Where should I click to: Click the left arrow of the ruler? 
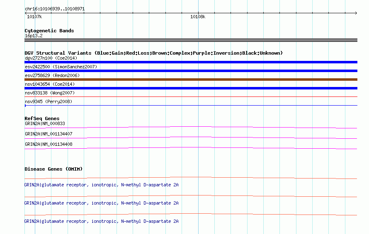(x=26, y=13)
